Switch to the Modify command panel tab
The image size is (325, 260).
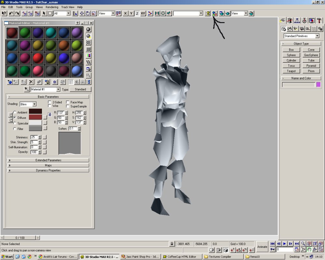(x=290, y=20)
